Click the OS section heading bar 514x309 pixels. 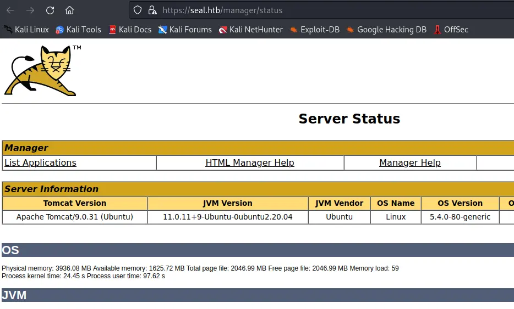tap(258, 250)
